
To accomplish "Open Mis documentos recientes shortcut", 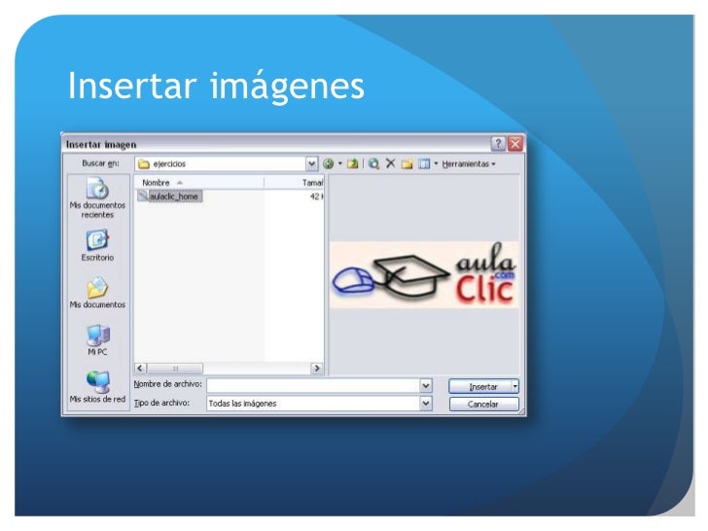I will pos(97,197).
